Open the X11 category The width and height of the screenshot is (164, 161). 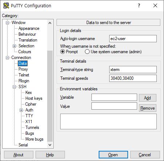29,122
